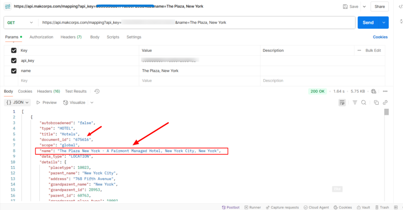Open Runner in the status bar

(253, 207)
